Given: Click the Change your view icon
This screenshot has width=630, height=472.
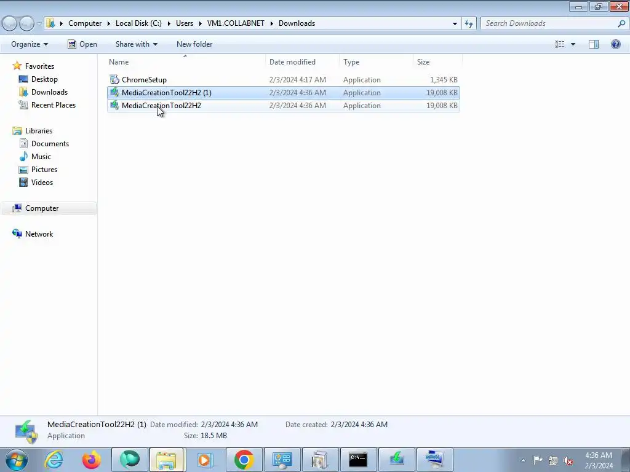Looking at the screenshot, I should (x=560, y=44).
